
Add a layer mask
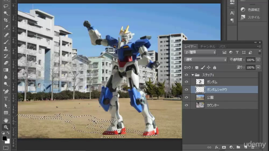tap(224, 147)
